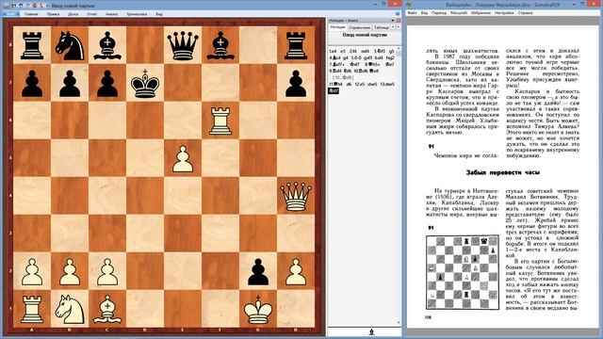603x339 pixels.
Task: Select the black bishop on c8
Action: 107,45
